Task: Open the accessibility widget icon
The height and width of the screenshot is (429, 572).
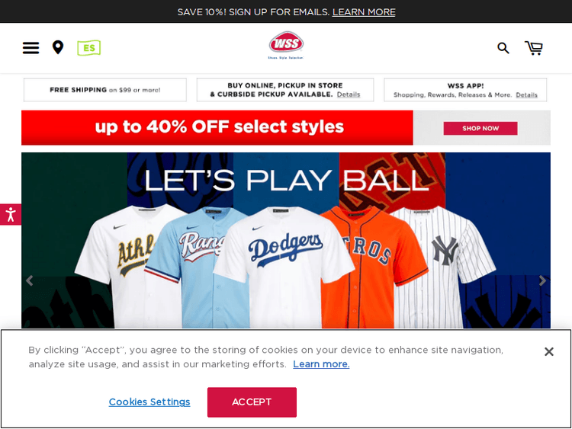Action: (10, 214)
